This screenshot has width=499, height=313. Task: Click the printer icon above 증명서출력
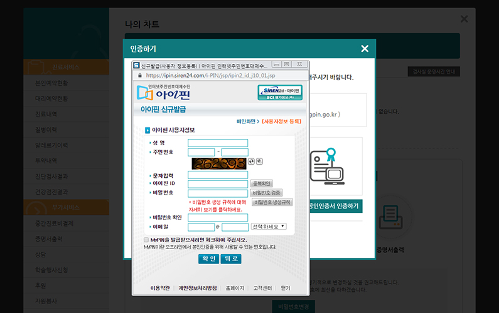390,217
